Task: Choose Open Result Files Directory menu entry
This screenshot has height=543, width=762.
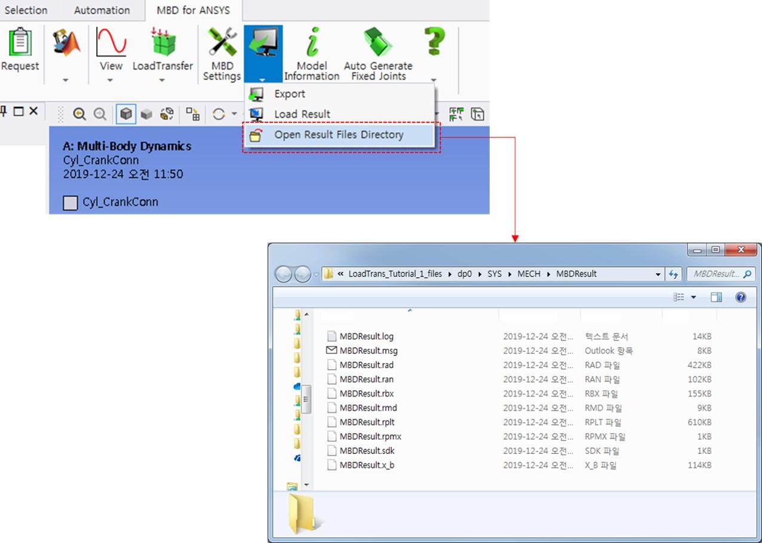Action: (339, 134)
